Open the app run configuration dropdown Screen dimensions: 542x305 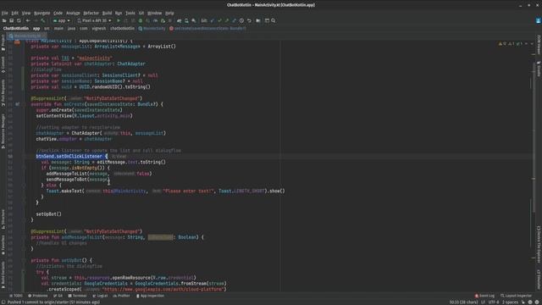(x=61, y=20)
